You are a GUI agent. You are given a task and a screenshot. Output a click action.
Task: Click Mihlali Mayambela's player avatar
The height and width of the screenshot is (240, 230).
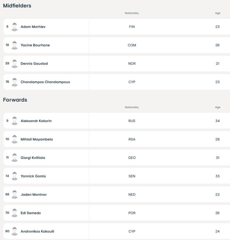(x=14, y=139)
